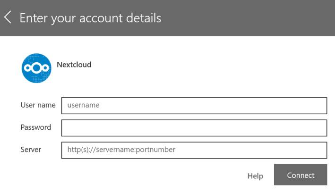
Task: Focus the Server address input field
Action: (x=194, y=150)
